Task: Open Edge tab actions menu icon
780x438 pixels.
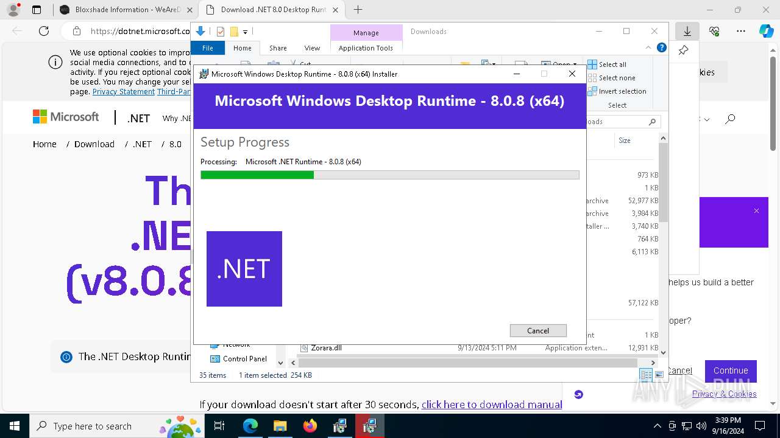Action: 37,10
